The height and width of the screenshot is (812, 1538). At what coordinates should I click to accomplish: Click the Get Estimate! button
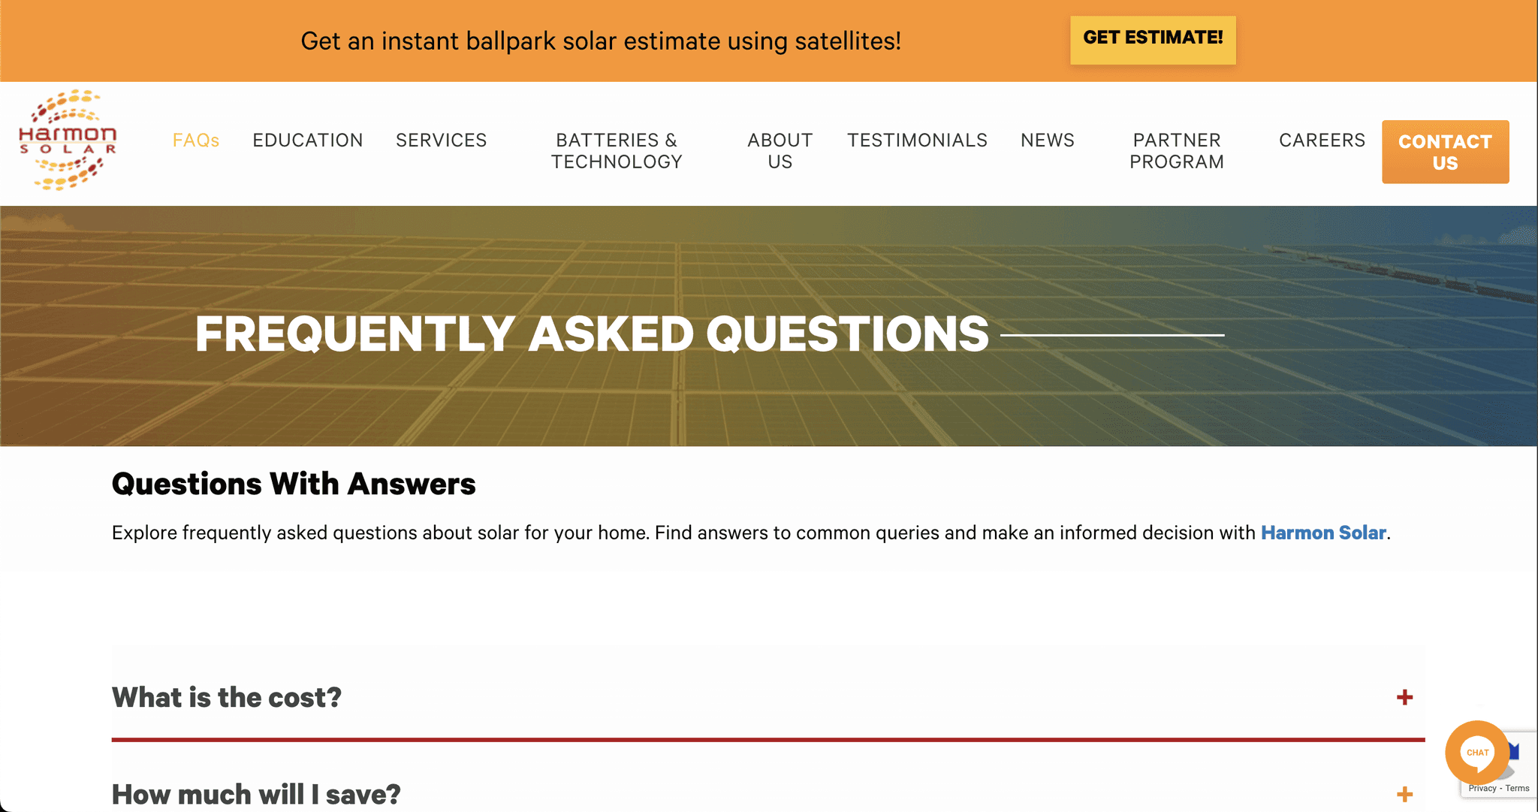tap(1152, 38)
